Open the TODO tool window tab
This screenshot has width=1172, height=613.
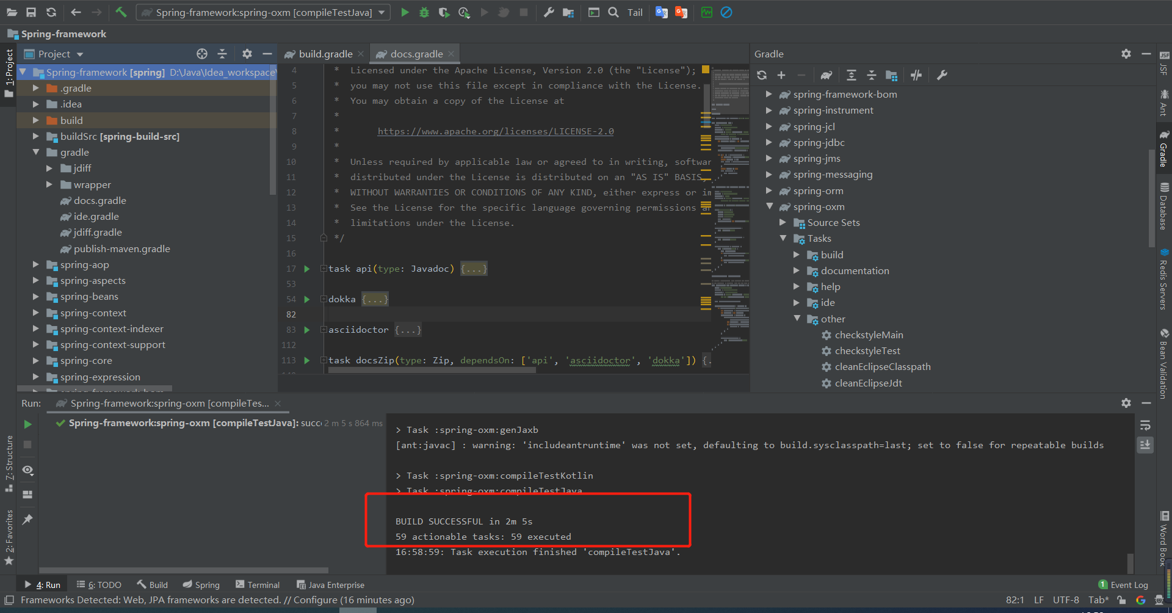point(99,585)
